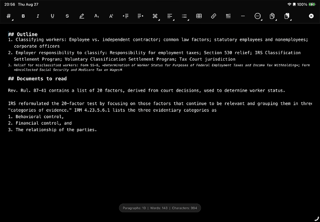Click the 'IRS reformulated the 20-factor test' line
The image size is (320, 222).
click(160, 103)
